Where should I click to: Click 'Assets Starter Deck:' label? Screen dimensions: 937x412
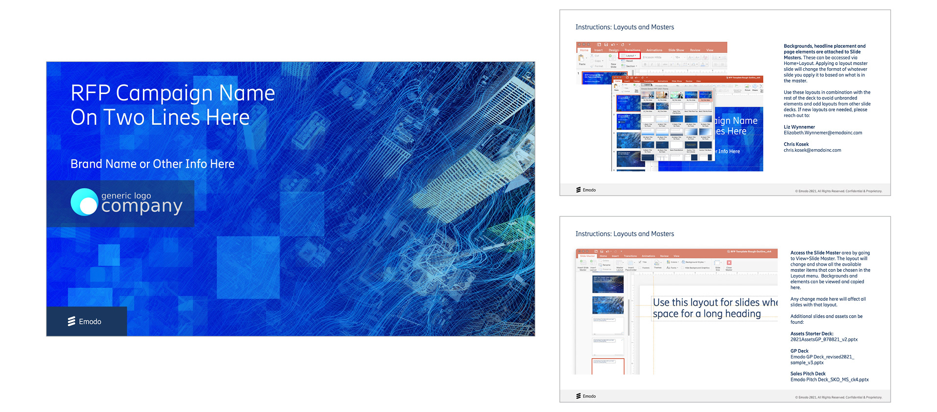tap(812, 334)
